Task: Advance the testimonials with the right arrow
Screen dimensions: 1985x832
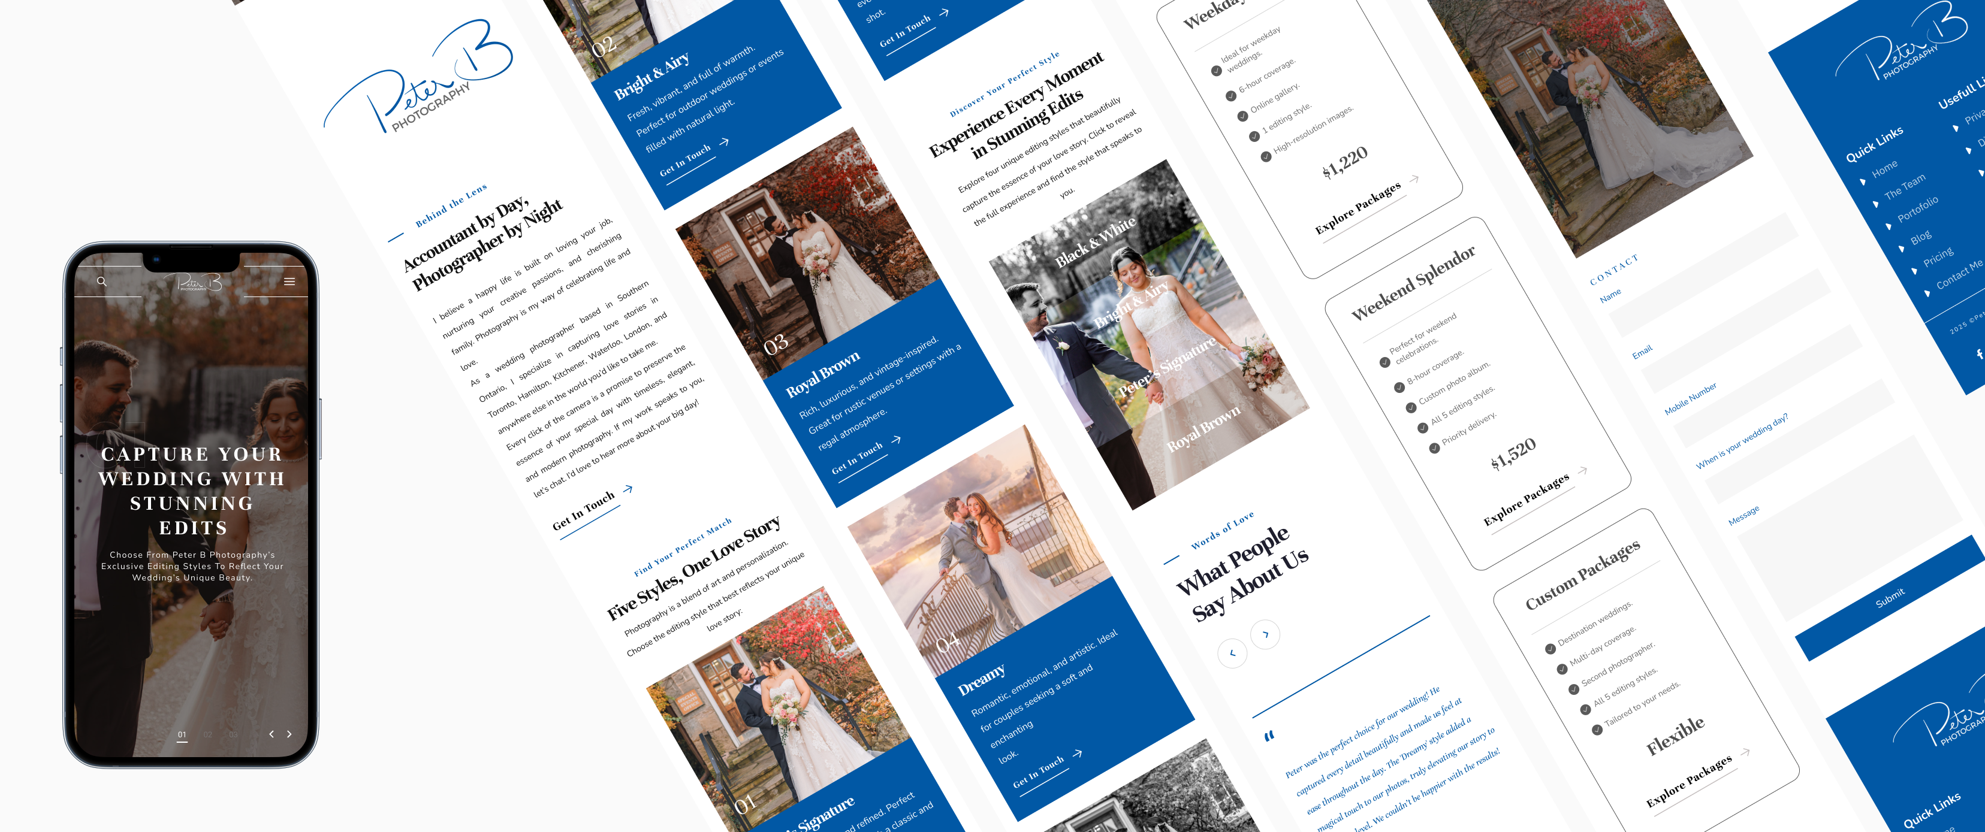Action: 1266,634
